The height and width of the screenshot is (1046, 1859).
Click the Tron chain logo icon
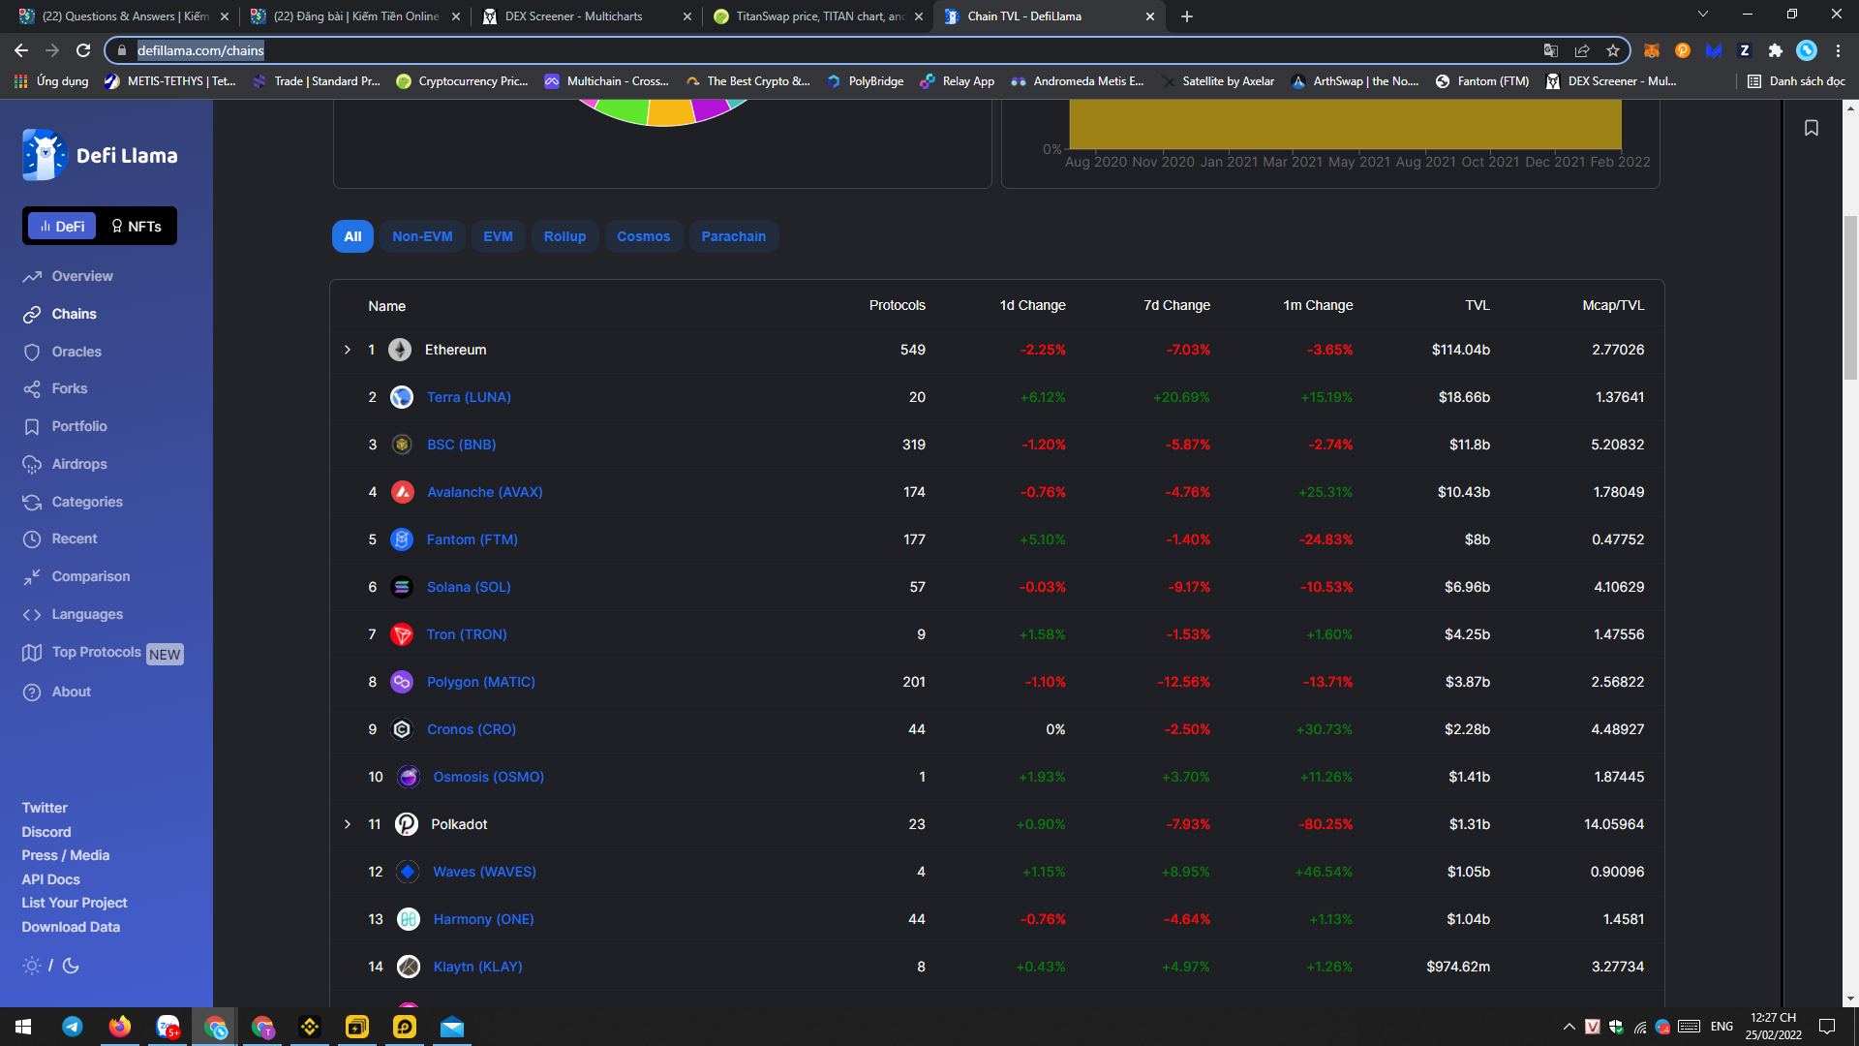click(402, 634)
